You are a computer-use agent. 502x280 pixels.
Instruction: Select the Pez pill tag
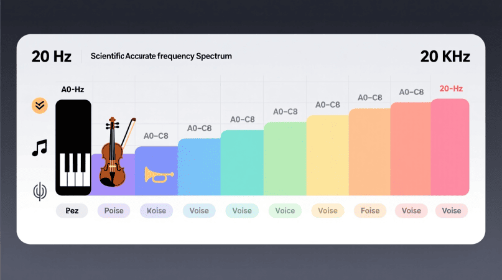point(73,211)
